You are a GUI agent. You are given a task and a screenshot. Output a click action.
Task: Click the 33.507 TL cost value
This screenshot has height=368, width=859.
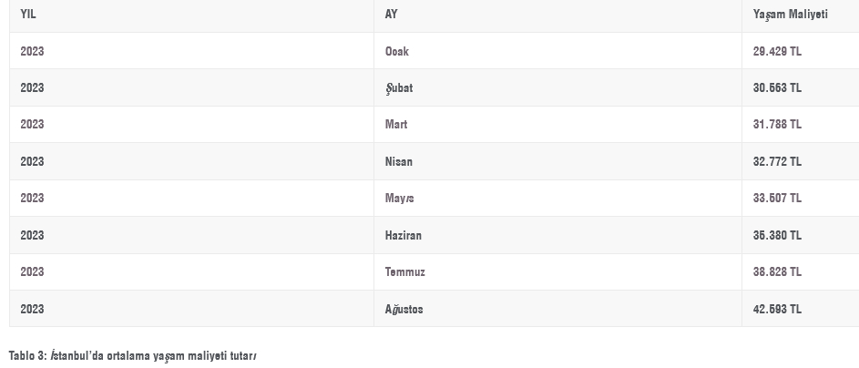click(x=777, y=199)
